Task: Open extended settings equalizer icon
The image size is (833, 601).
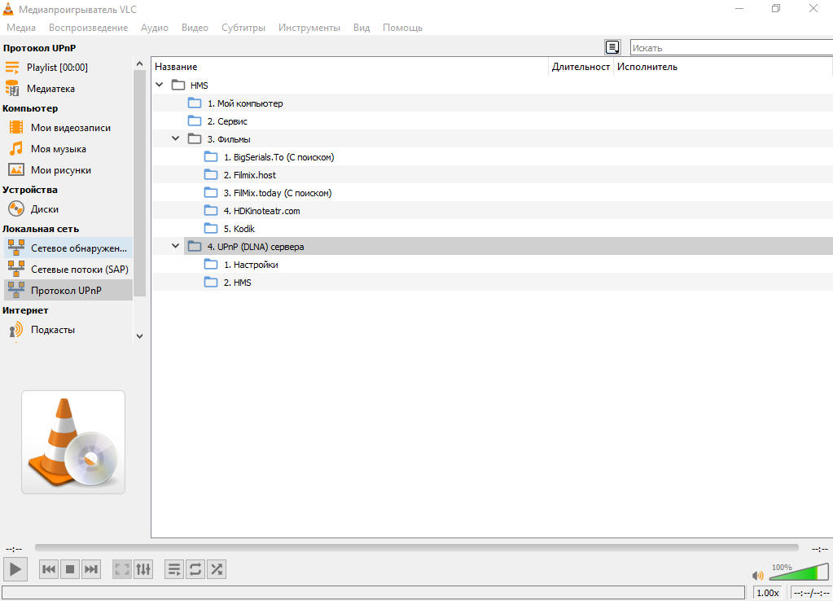Action: coord(143,570)
